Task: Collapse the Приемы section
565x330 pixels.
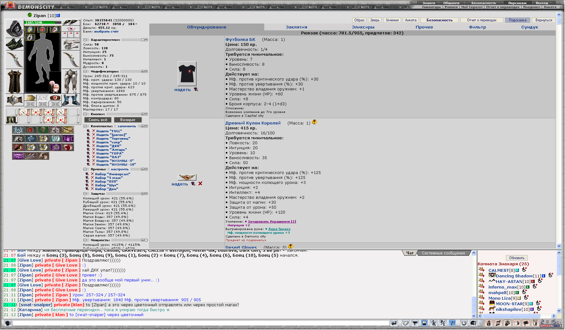Action: tap(85, 169)
